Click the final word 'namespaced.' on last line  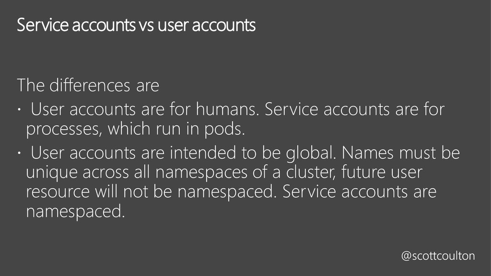click(x=75, y=211)
